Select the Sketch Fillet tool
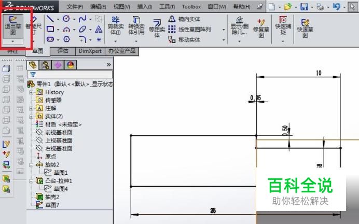 (82, 39)
